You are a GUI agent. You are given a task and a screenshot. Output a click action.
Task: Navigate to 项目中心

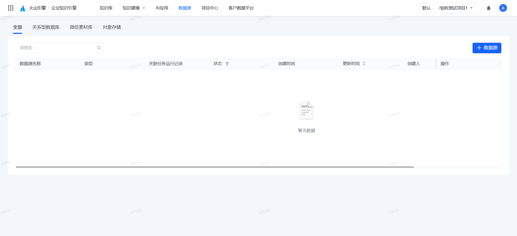[x=210, y=8]
